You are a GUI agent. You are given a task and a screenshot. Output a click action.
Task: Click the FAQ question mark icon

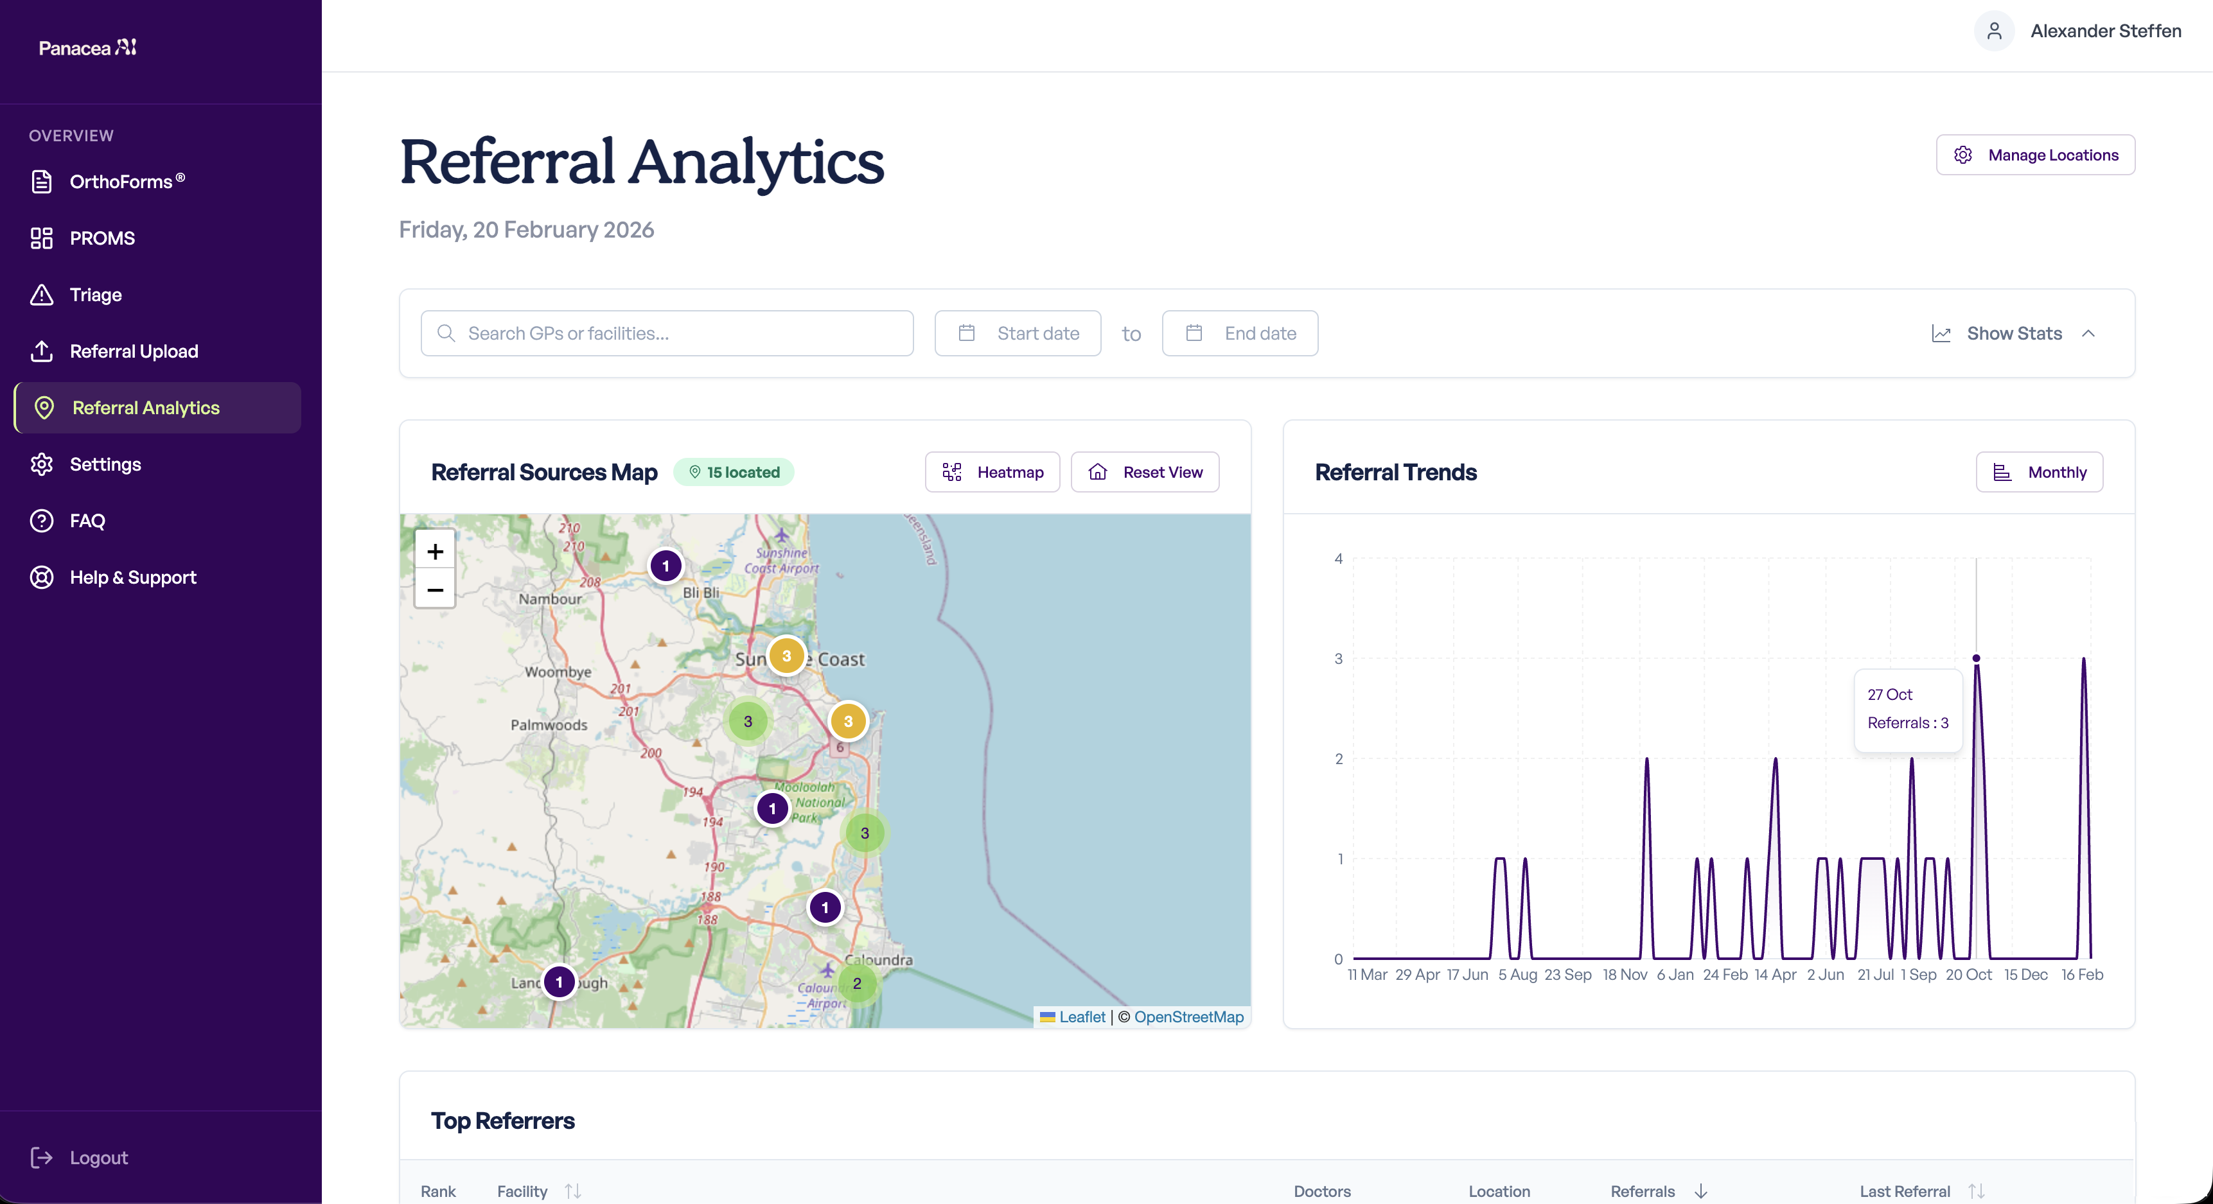pyautogui.click(x=41, y=520)
